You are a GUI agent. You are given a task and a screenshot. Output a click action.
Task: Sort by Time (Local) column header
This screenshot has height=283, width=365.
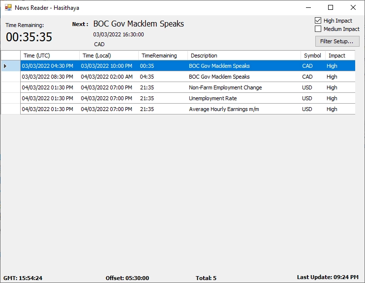[109, 56]
